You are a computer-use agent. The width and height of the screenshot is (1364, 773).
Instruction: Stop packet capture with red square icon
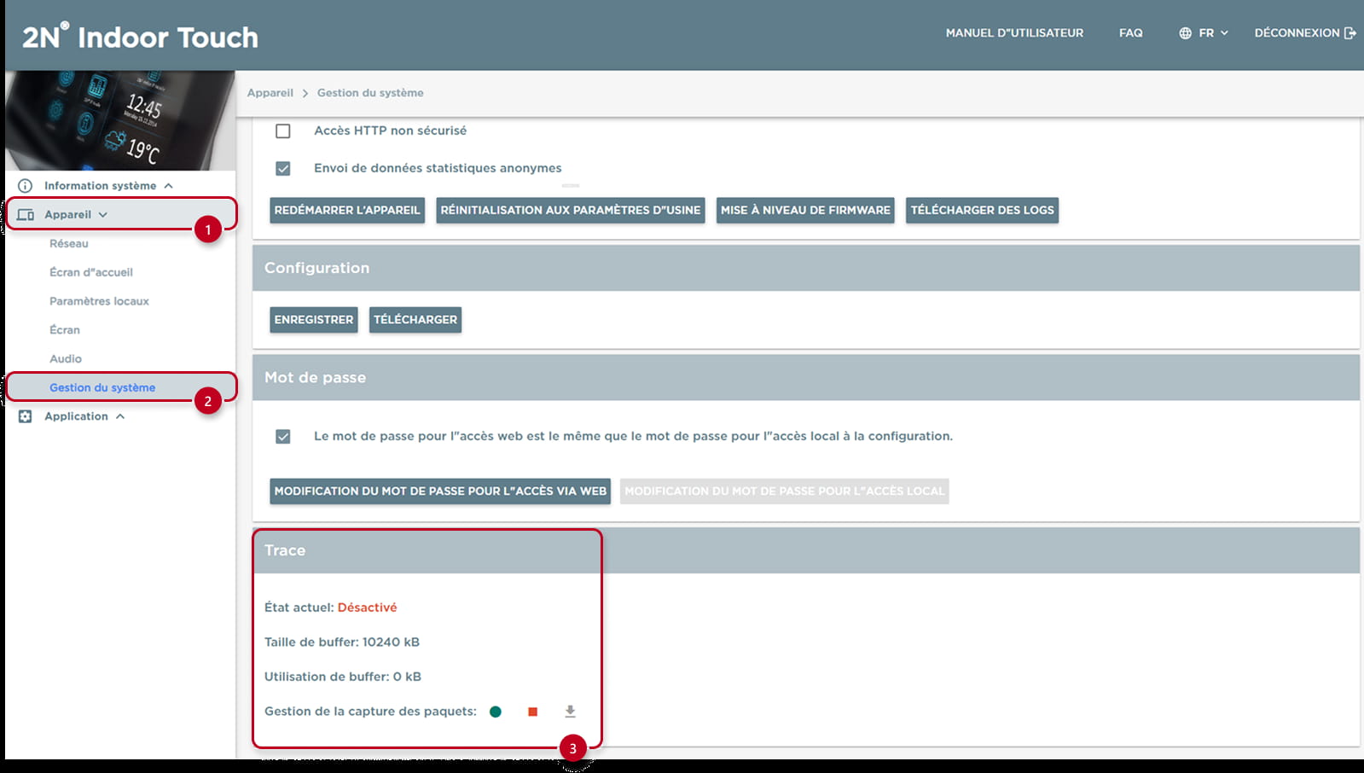pyautogui.click(x=533, y=712)
